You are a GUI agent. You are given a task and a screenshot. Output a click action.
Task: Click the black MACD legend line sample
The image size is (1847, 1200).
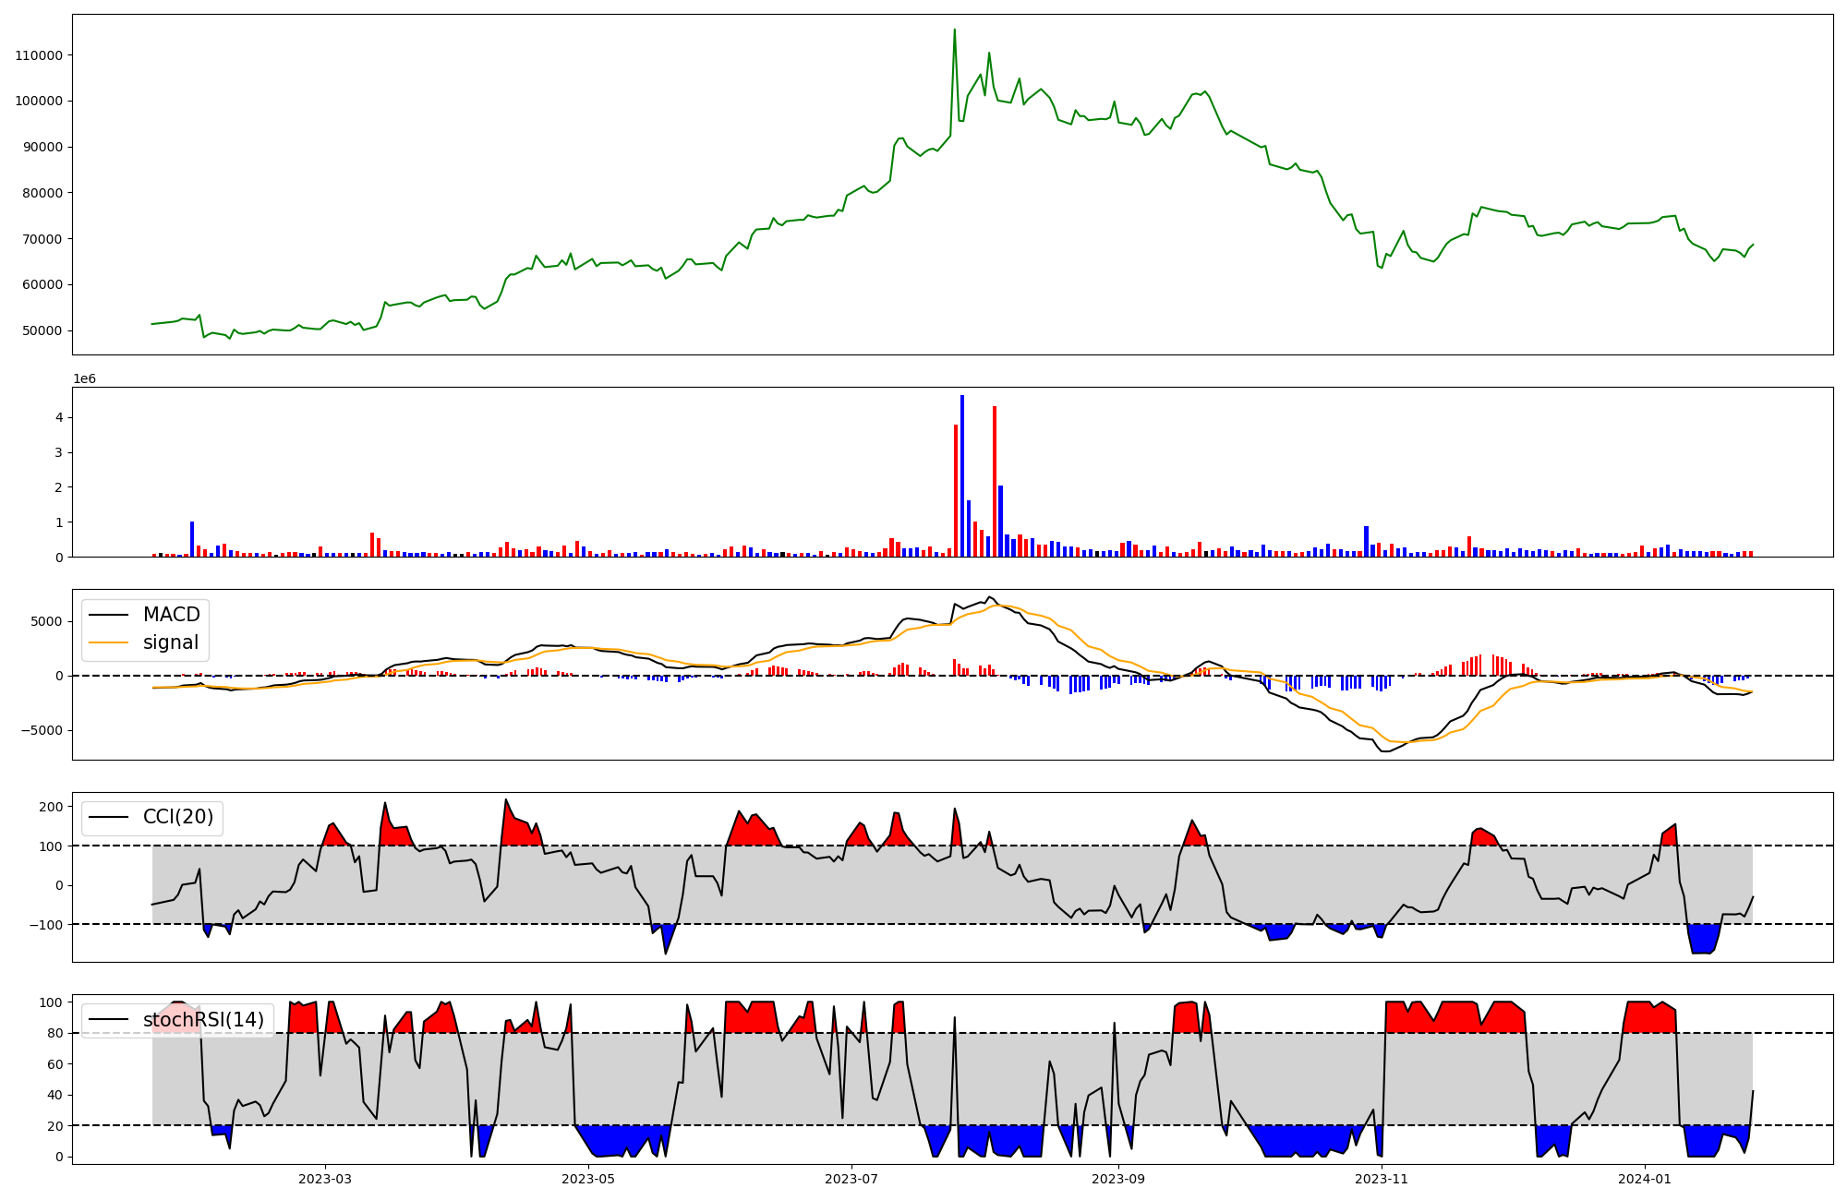(x=110, y=616)
